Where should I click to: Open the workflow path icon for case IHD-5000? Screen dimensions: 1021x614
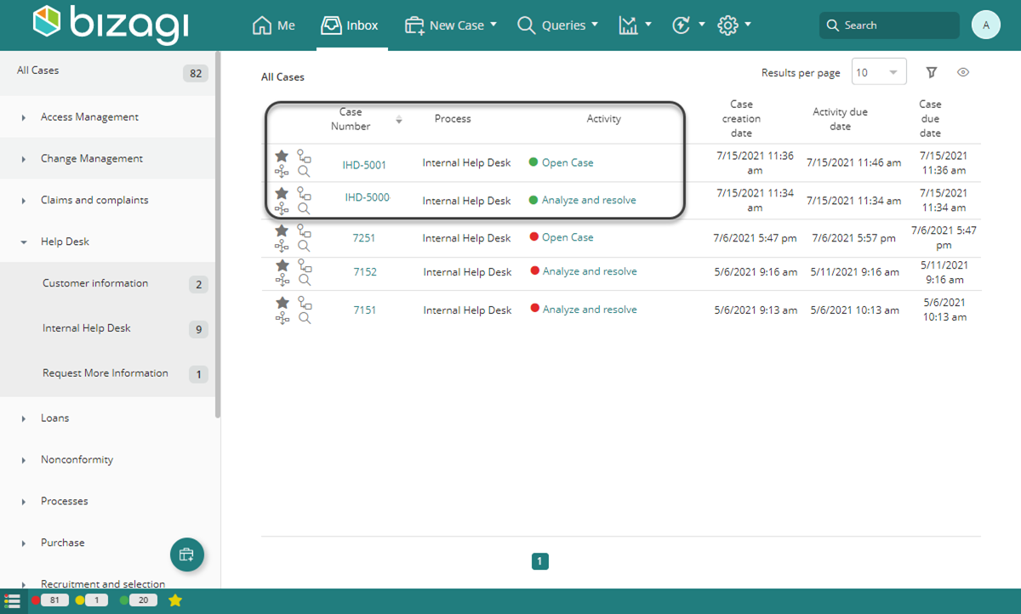[x=304, y=193]
